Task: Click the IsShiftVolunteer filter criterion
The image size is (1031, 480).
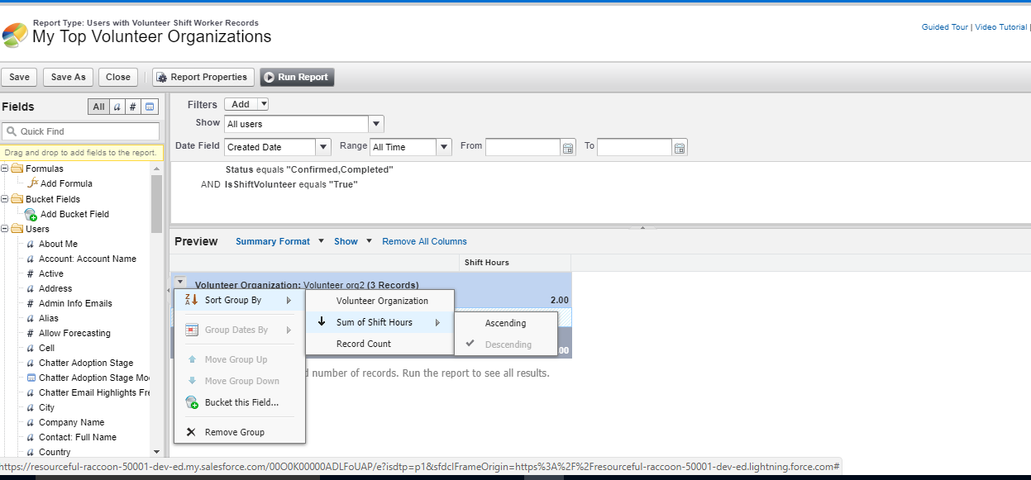Action: 291,184
